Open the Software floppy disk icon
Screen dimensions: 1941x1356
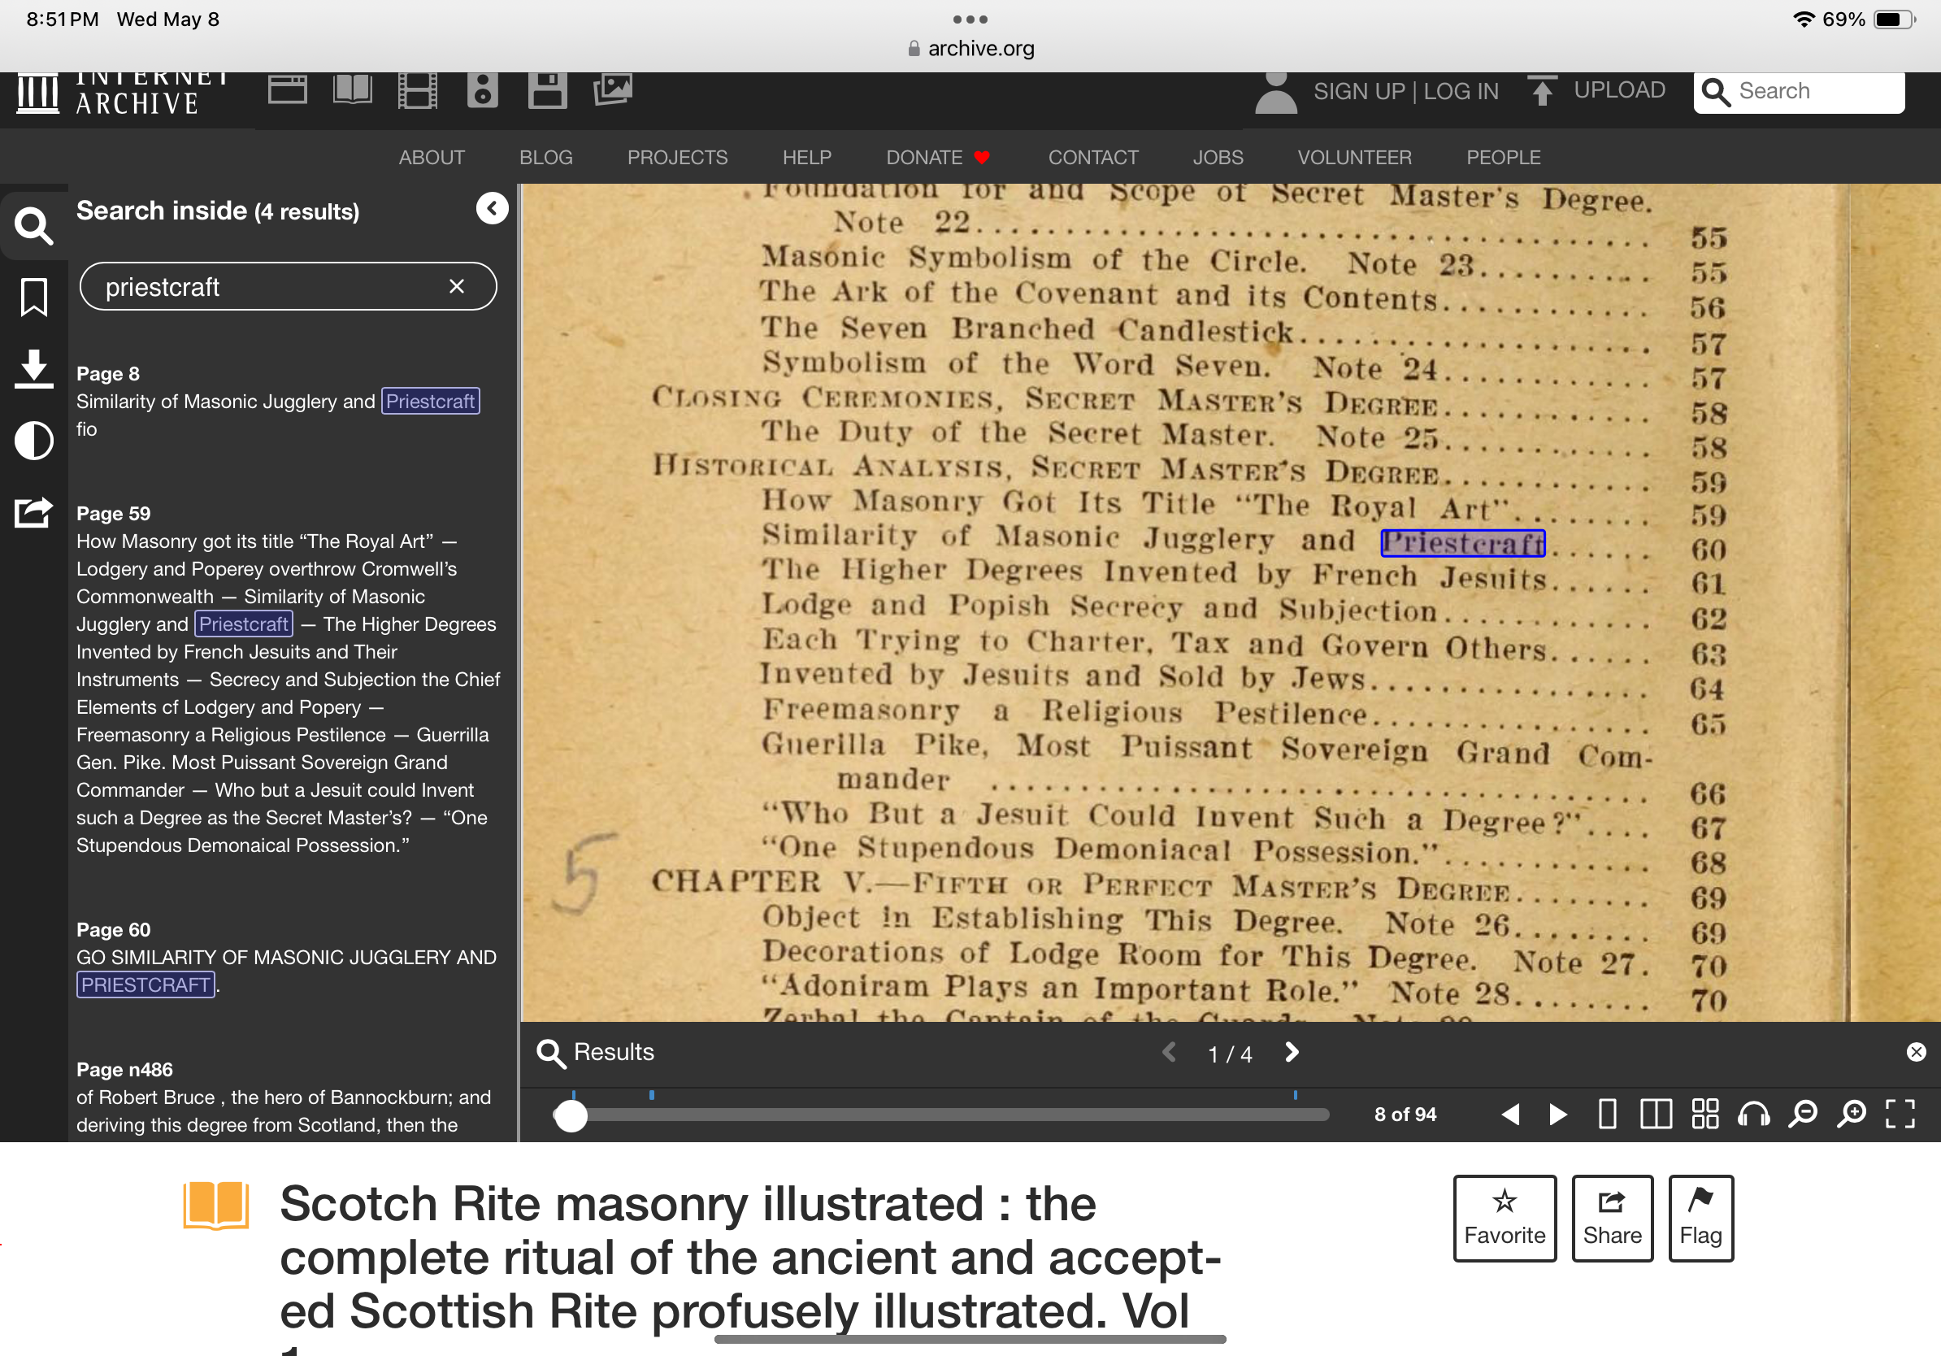coord(547,89)
